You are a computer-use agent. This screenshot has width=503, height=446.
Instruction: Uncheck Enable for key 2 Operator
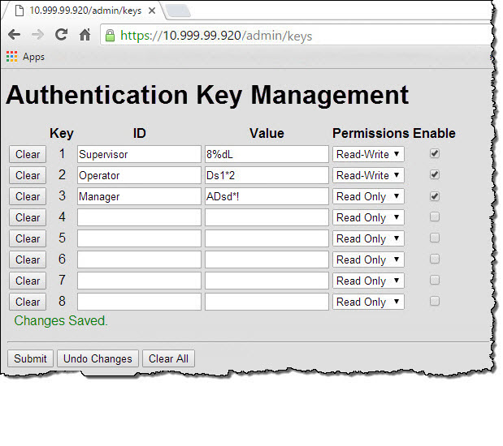(x=435, y=175)
